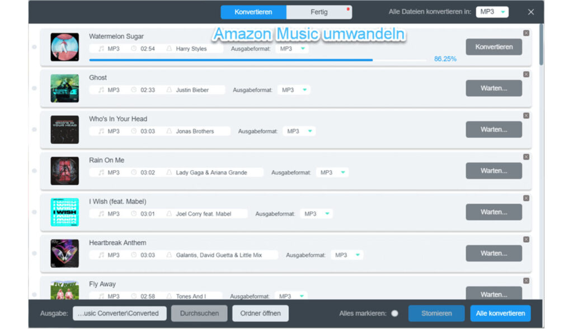Remove Watermelon Sugar with its X icon
Image resolution: width=573 pixels, height=329 pixels.
526,33
